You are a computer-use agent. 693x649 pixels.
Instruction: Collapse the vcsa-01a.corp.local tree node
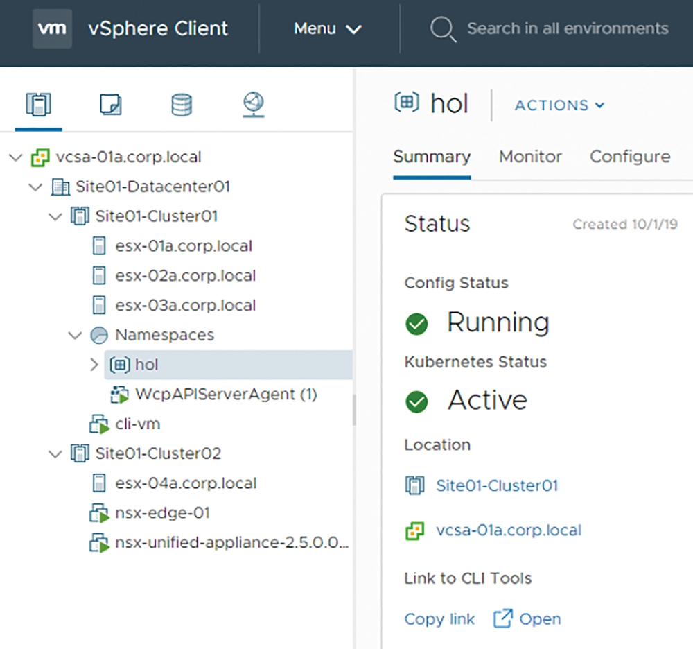point(16,157)
